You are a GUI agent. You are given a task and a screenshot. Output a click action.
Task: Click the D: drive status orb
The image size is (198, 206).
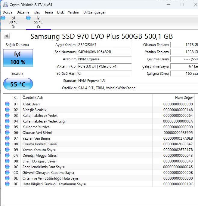pos(3,18)
